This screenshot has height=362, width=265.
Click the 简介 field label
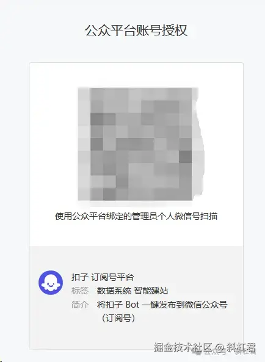[x=80, y=305]
